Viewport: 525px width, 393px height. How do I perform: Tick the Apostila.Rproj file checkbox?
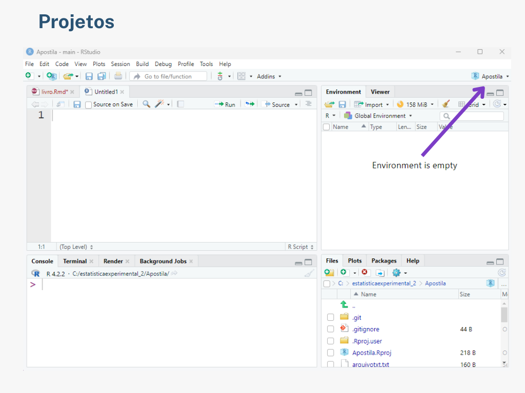click(x=331, y=353)
